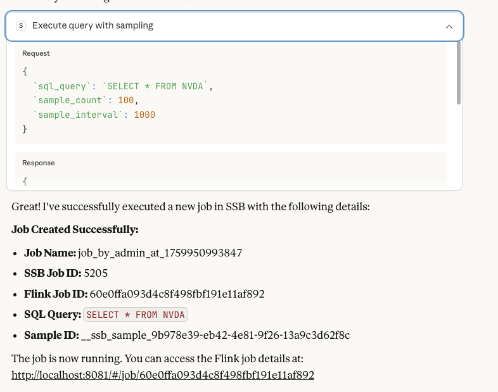Click the SELECT * FROM NVDA code chip
This screenshot has width=498, height=392.
point(136,315)
